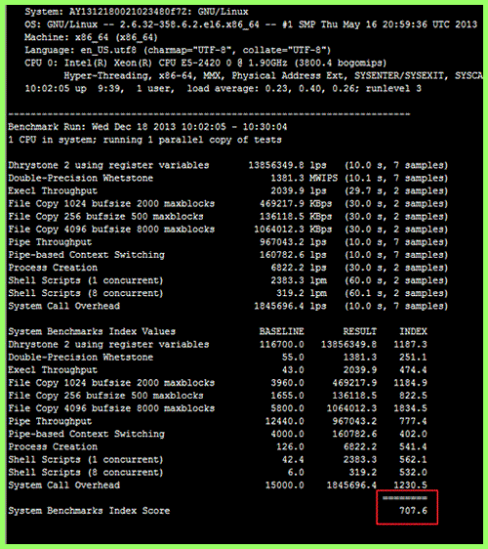Click the load average text line
This screenshot has height=549, width=488.
point(223,89)
